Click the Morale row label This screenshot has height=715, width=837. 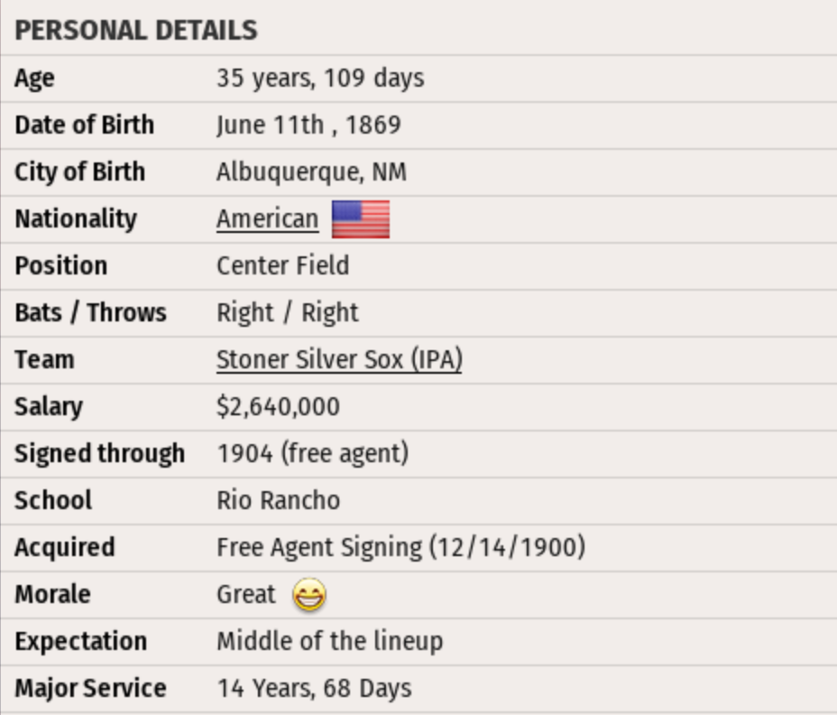52,595
